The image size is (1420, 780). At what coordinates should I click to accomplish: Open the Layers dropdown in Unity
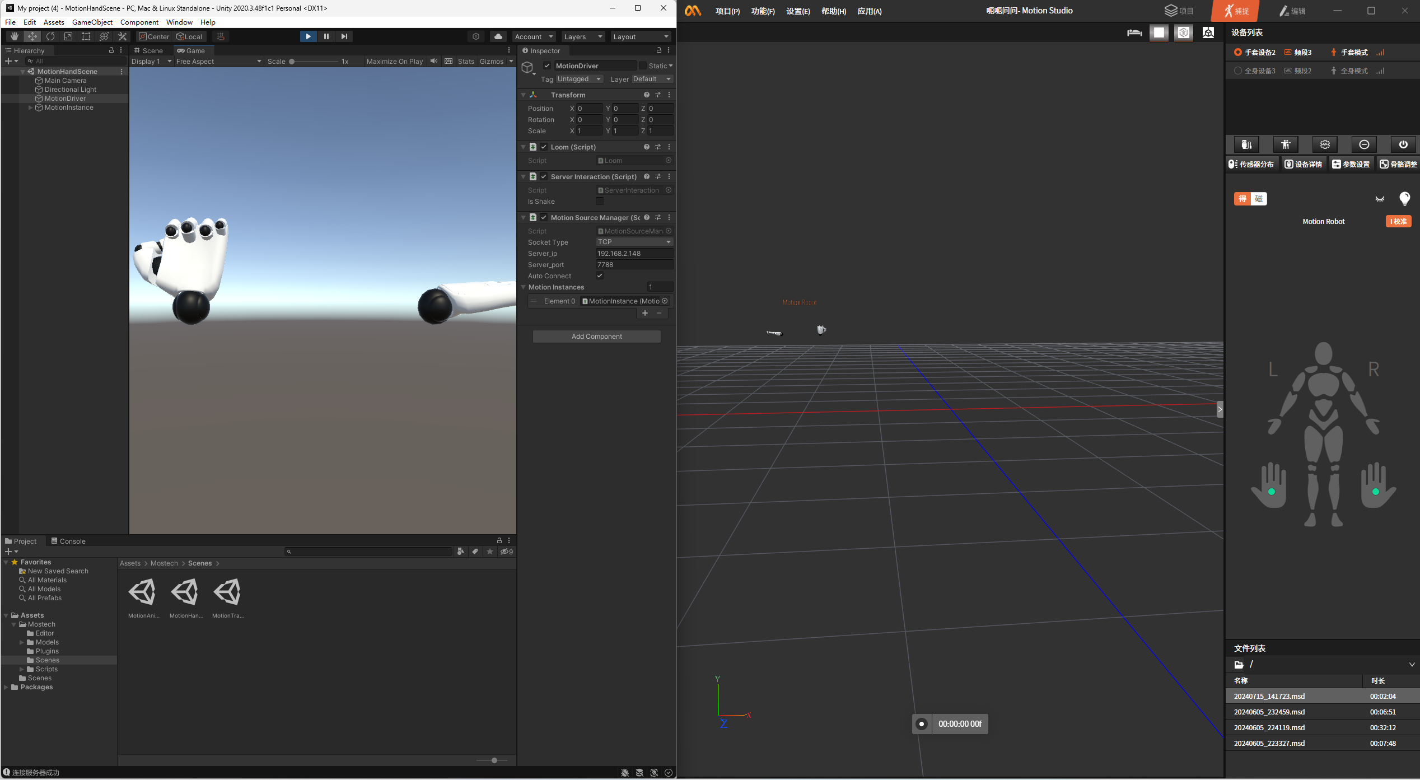[x=583, y=36]
